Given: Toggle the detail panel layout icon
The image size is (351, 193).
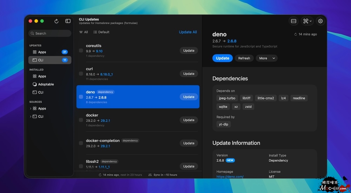Looking at the screenshot, I should [293, 21].
